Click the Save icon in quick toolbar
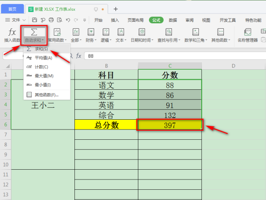 coord(34,20)
